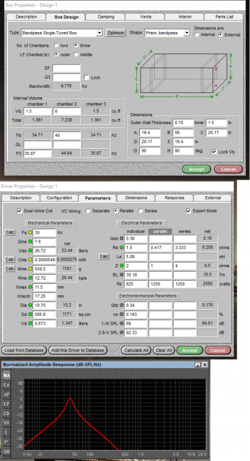Click the Fs value field
This screenshot has height=461, width=250.
pos(44,232)
